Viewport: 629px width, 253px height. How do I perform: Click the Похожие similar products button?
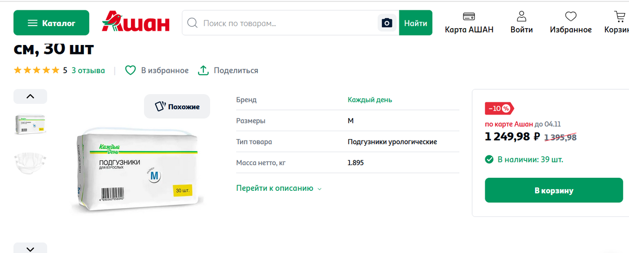(x=177, y=106)
